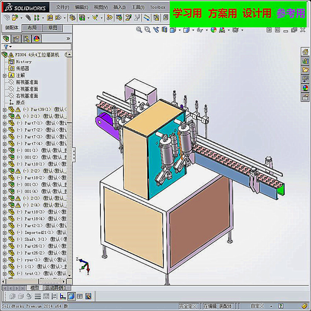Screen dimensions: 311x311
Task: Open SolidWorks Resources home icon in task pane
Action: click(x=305, y=52)
